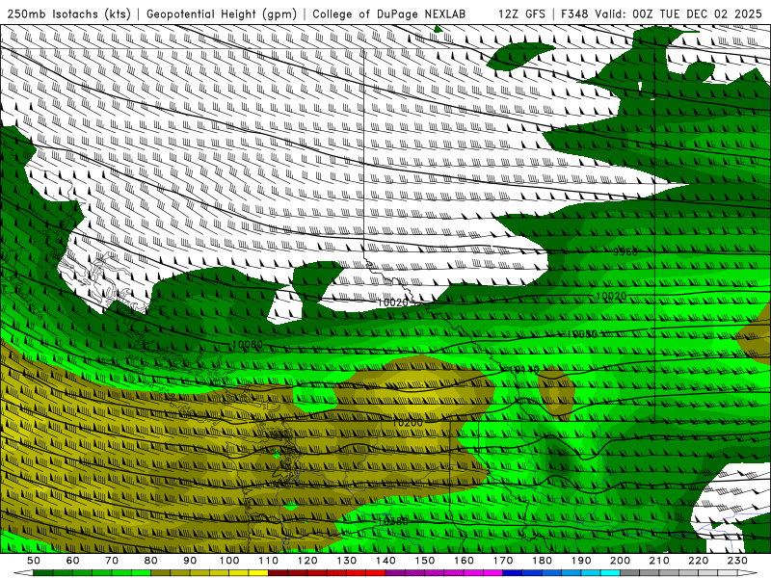771x578 pixels.
Task: Click the 9960 height contour label
Action: click(x=625, y=251)
